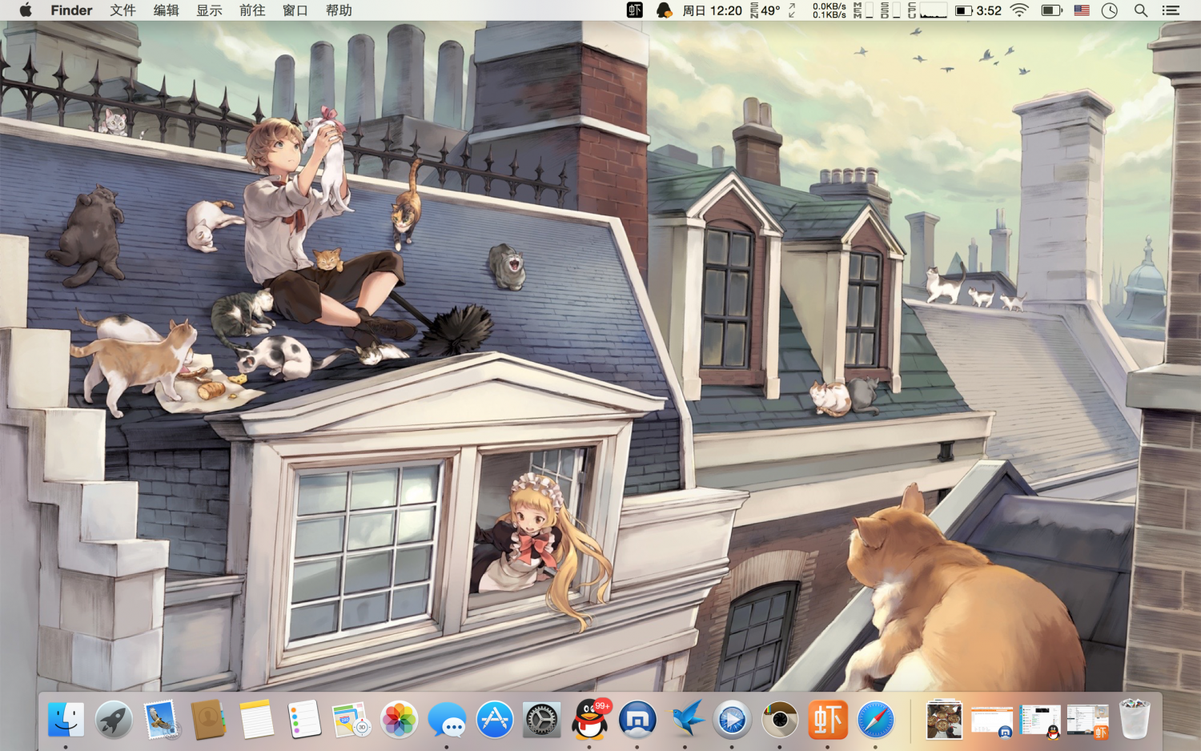Open Finder from the Dock
The width and height of the screenshot is (1201, 751).
(66, 719)
